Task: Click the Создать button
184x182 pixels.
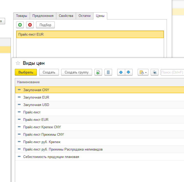Action: 49,72
